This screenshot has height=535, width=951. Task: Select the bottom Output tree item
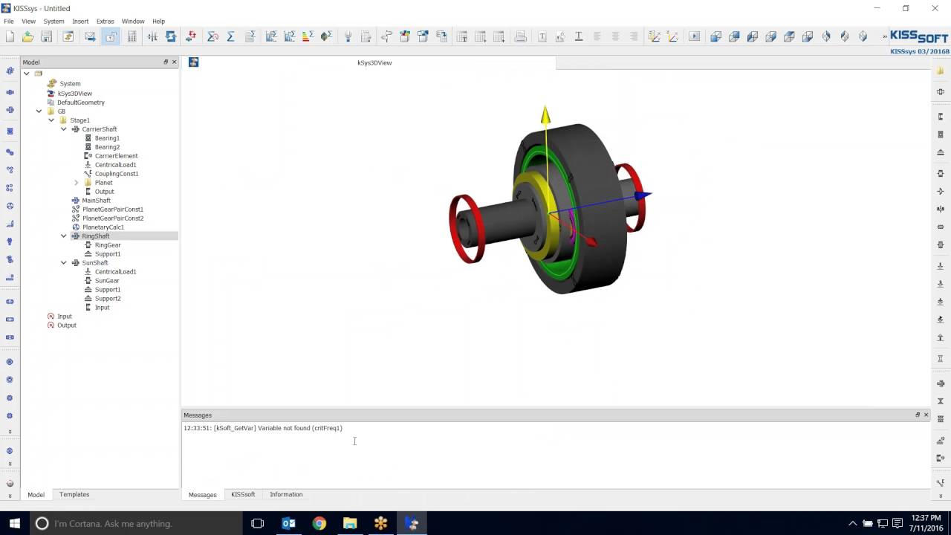[x=67, y=325]
